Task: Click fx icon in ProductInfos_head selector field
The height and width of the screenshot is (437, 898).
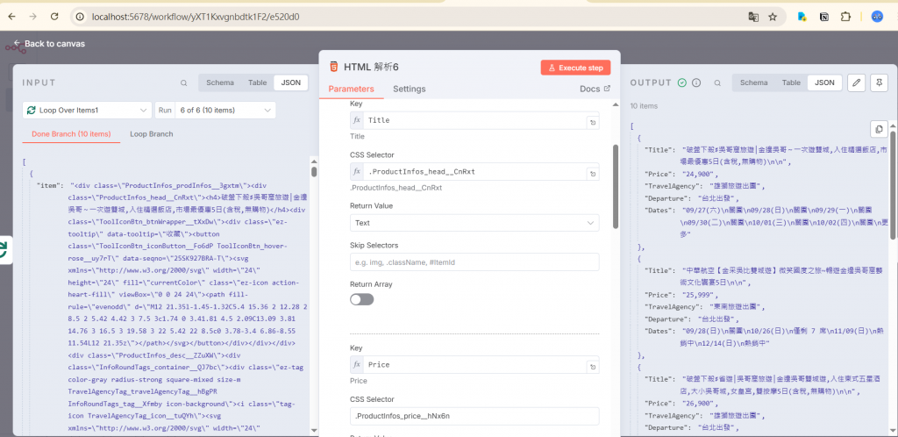Action: 357,172
